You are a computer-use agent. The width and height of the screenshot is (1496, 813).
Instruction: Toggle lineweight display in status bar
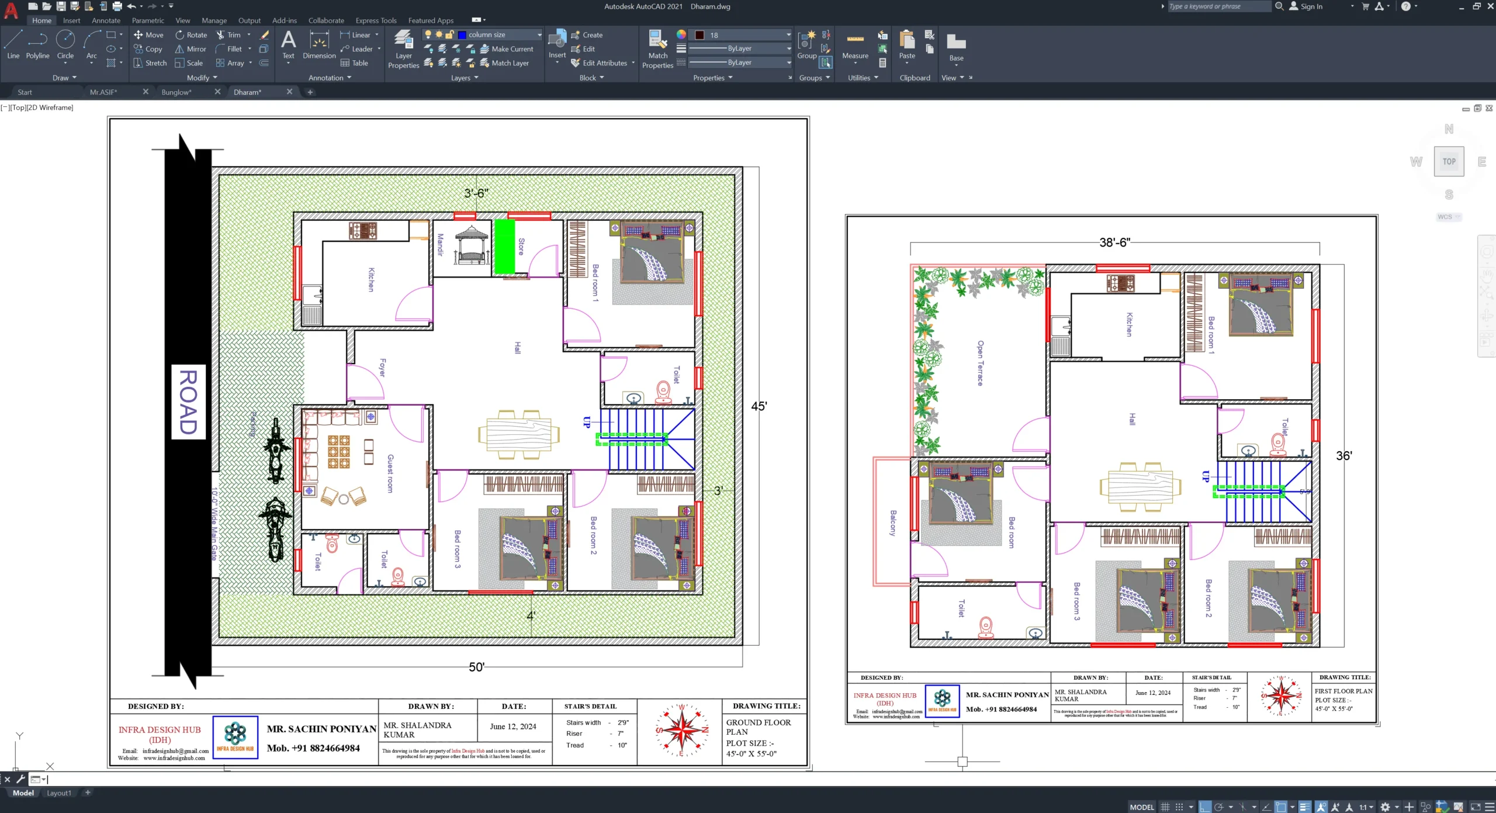pos(1305,807)
